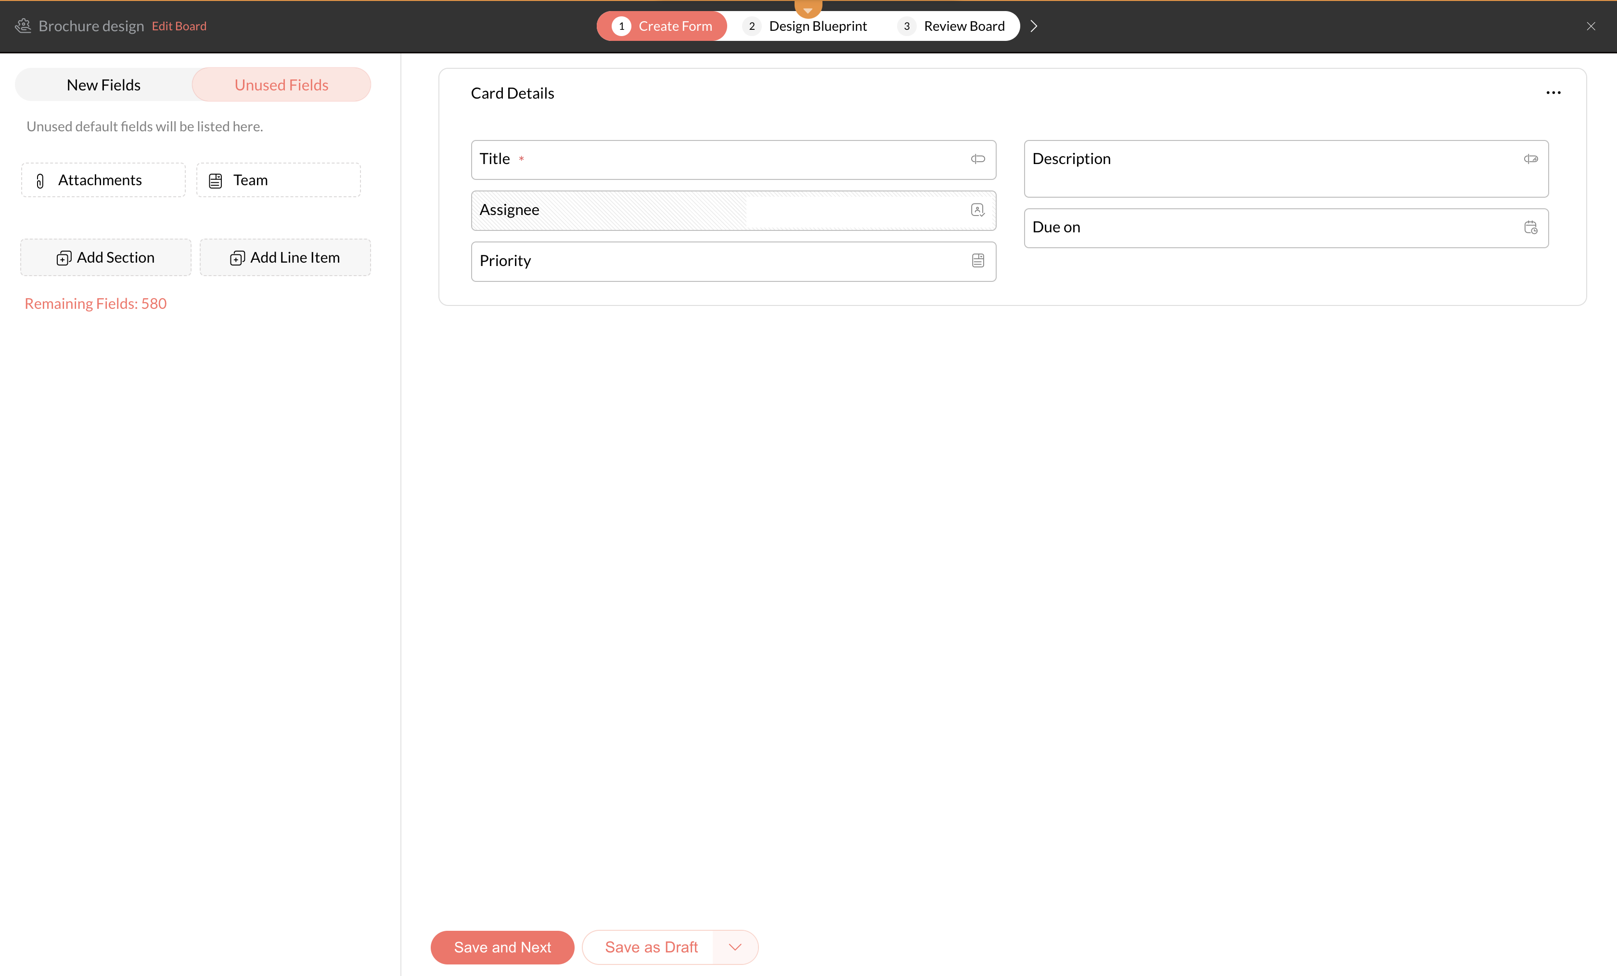Click the Attachments paperclip icon
Image resolution: width=1617 pixels, height=976 pixels.
[40, 180]
